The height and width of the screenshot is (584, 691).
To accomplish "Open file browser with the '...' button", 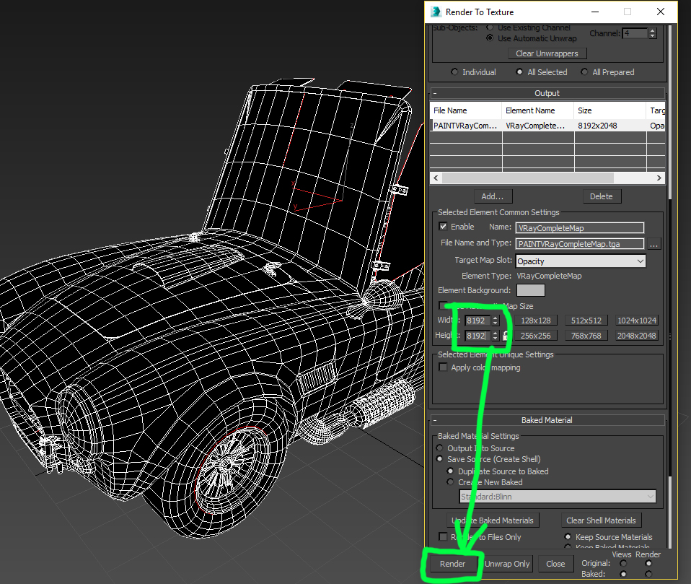I will pos(654,244).
